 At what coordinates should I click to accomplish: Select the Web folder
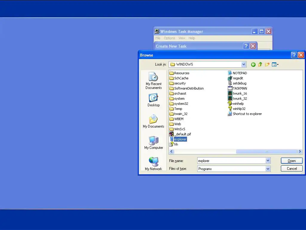pos(175,124)
